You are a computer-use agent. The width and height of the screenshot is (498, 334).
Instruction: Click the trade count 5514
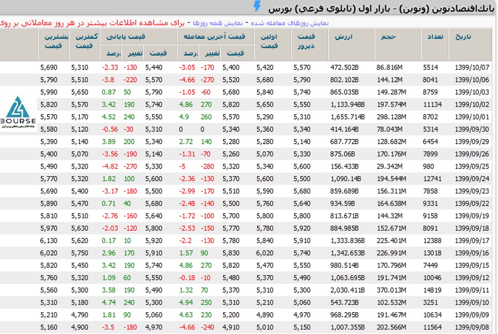tap(430, 67)
